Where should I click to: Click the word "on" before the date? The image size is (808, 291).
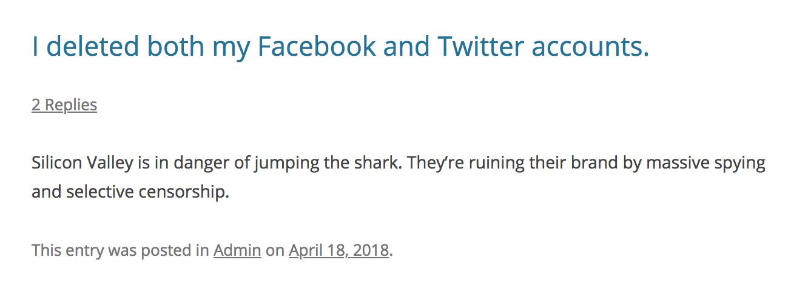[x=275, y=250]
